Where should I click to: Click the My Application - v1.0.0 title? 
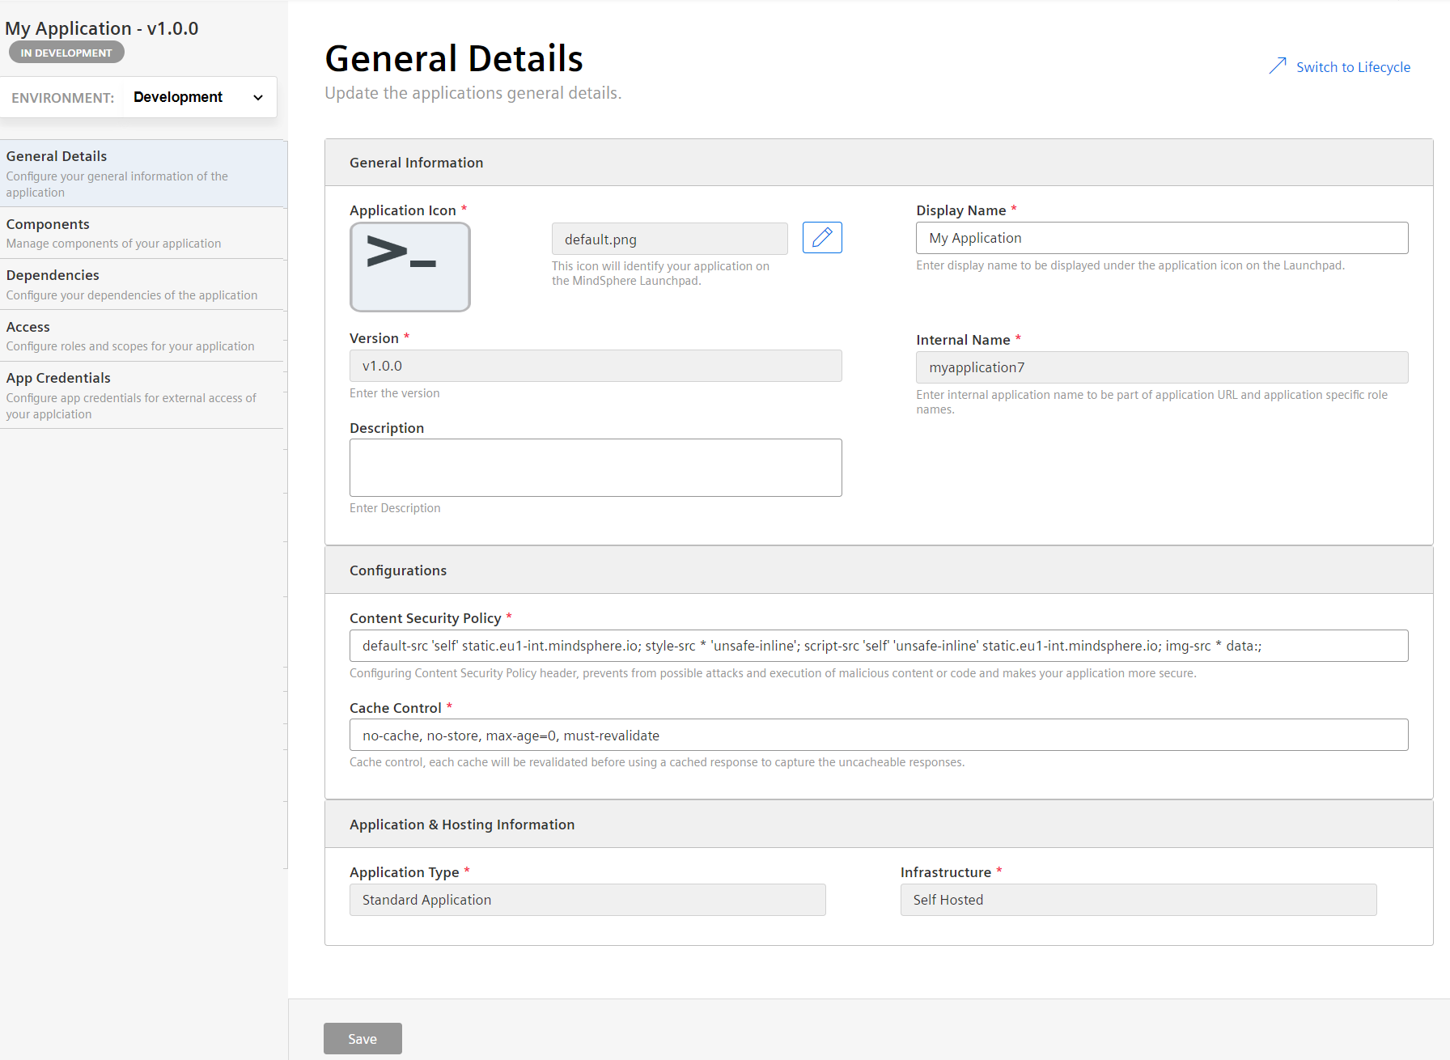[102, 28]
